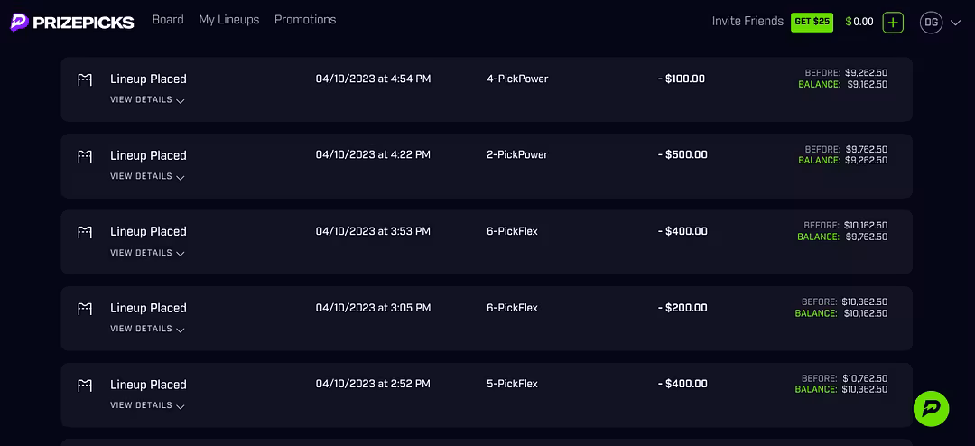The image size is (975, 446).
Task: Expand View Details for 4:54 PM lineup
Action: [x=147, y=100]
